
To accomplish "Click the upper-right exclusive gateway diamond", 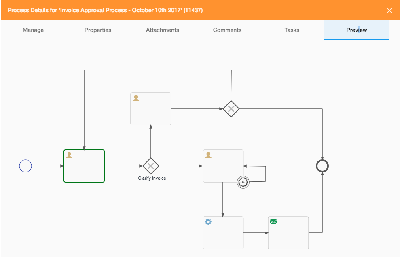I will click(231, 109).
